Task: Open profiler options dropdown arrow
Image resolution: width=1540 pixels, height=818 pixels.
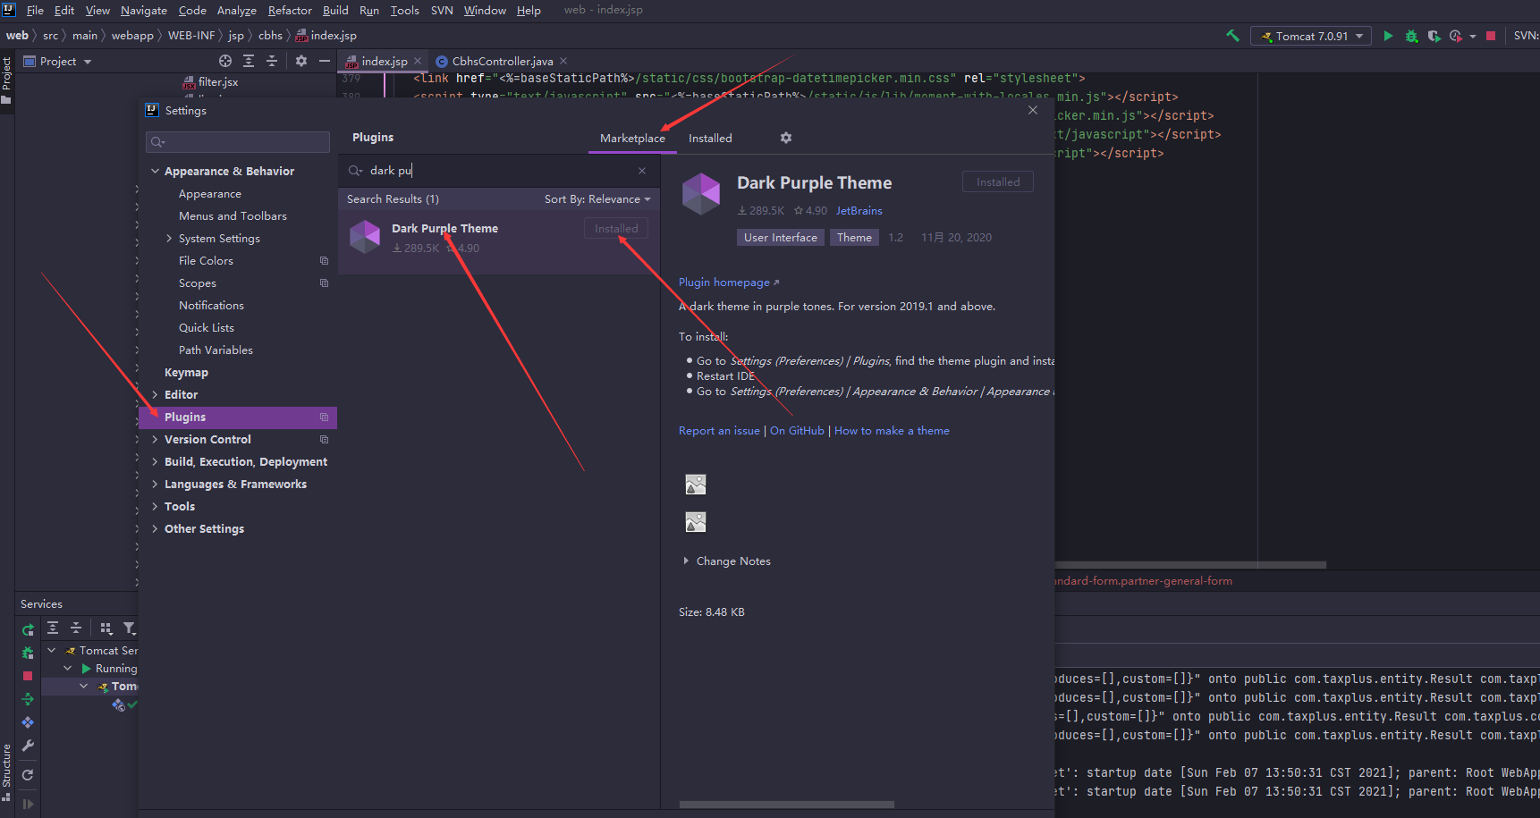Action: (1472, 37)
